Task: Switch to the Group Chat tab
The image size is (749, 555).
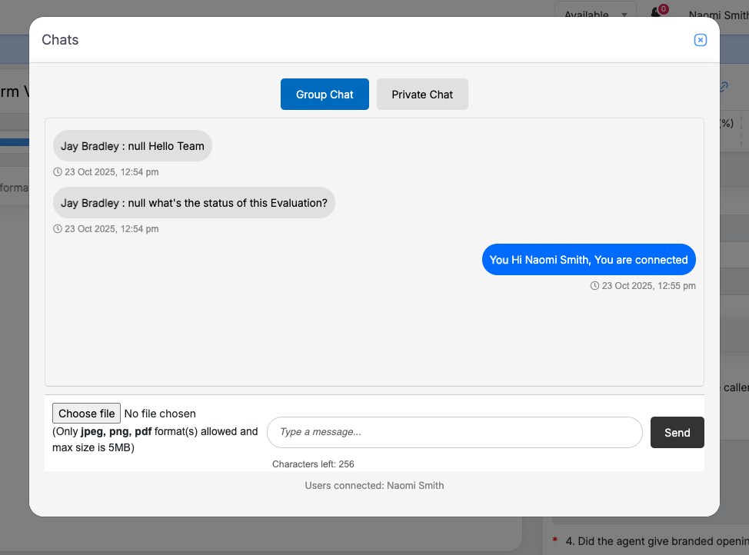Action: tap(325, 95)
